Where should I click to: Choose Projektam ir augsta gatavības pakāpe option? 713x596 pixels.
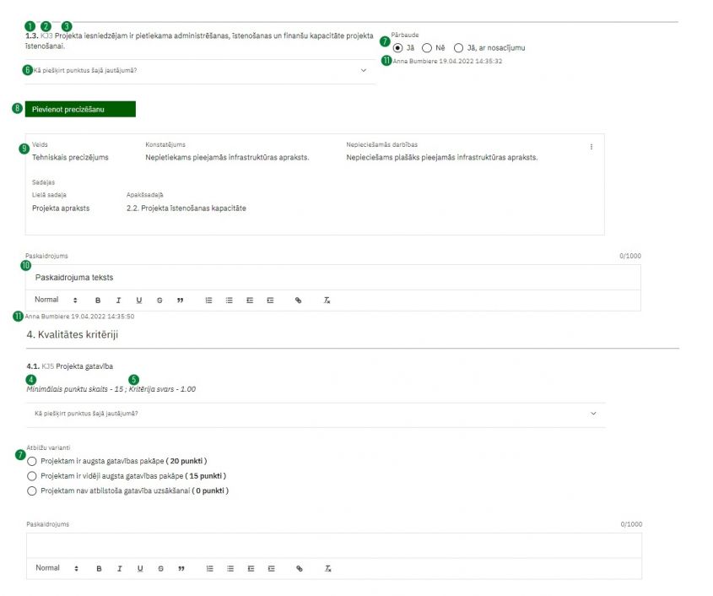point(32,461)
